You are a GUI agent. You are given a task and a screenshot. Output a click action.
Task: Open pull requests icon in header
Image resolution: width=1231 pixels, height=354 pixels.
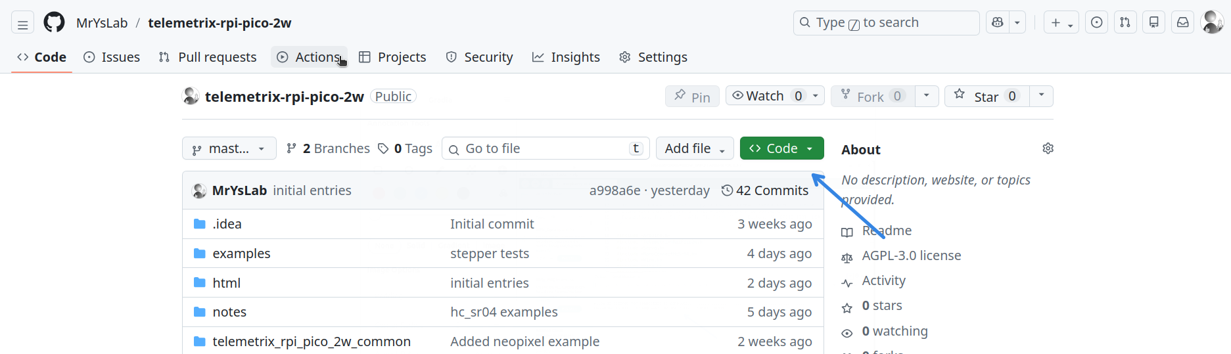(1125, 22)
